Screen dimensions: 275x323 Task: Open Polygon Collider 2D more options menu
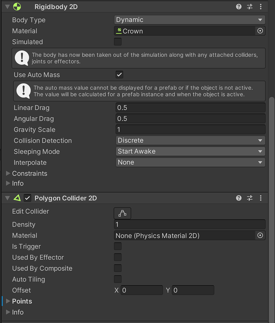pyautogui.click(x=261, y=198)
